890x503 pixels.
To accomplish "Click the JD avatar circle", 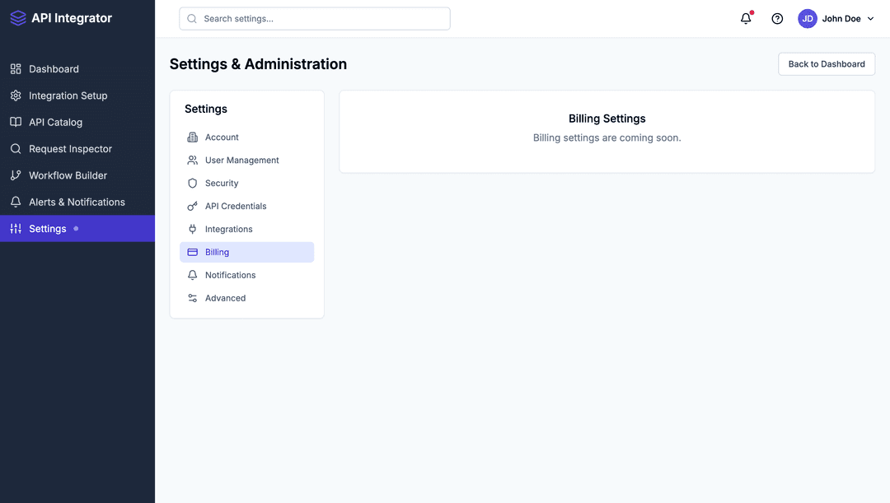I will [x=807, y=18].
